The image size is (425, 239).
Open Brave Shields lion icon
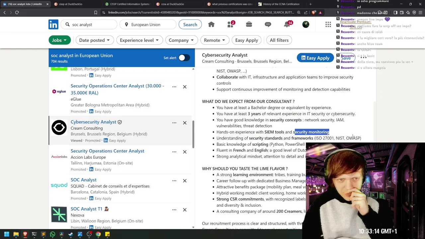click(314, 13)
